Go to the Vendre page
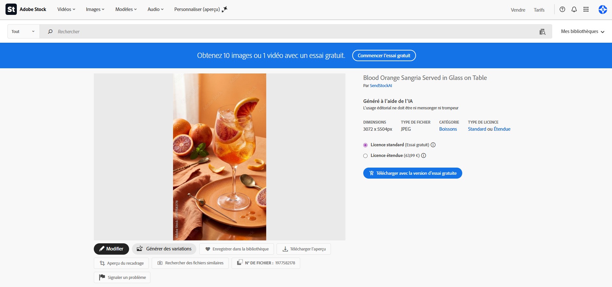This screenshot has width=612, height=287. (518, 10)
